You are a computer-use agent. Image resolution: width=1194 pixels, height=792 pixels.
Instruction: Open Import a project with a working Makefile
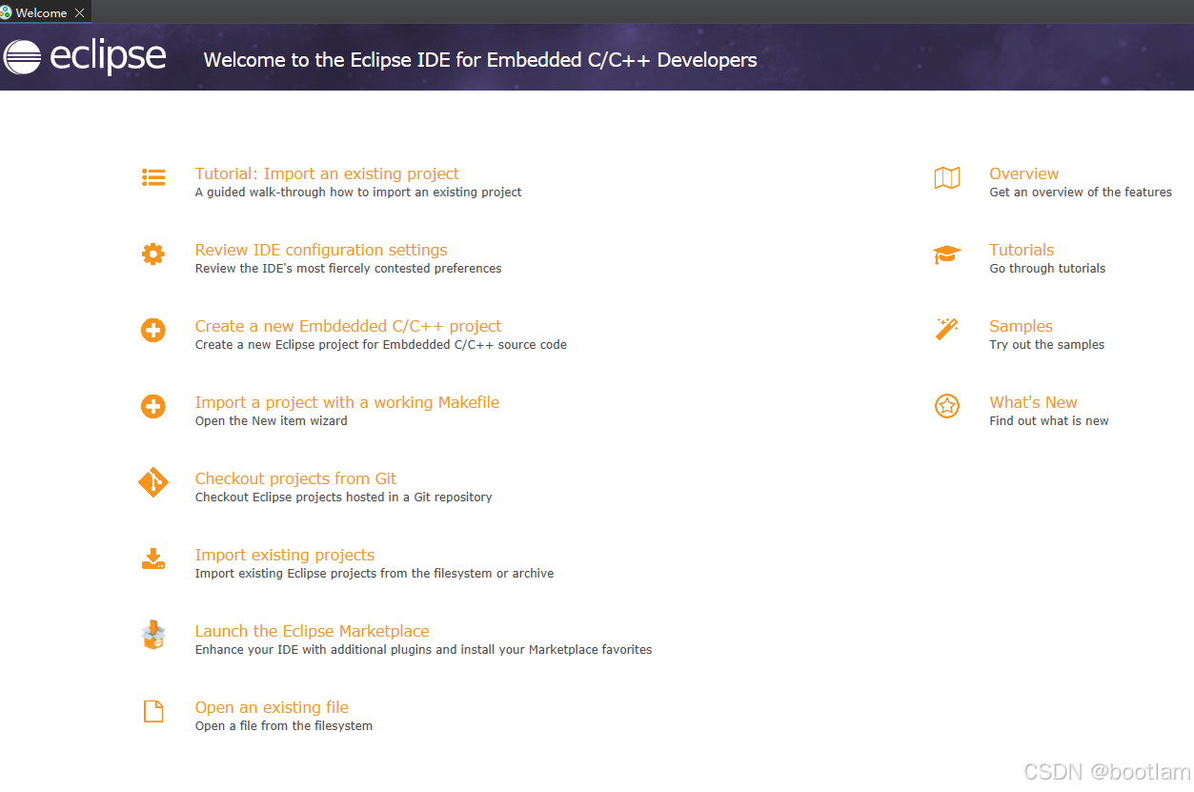347,402
